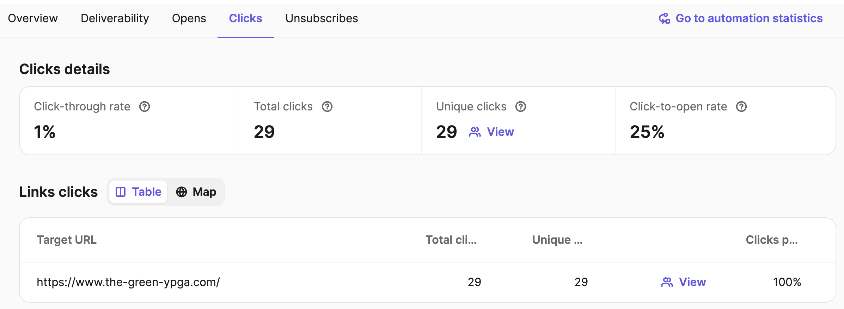The height and width of the screenshot is (309, 844).
Task: Click the automation statistics icon
Action: [665, 18]
